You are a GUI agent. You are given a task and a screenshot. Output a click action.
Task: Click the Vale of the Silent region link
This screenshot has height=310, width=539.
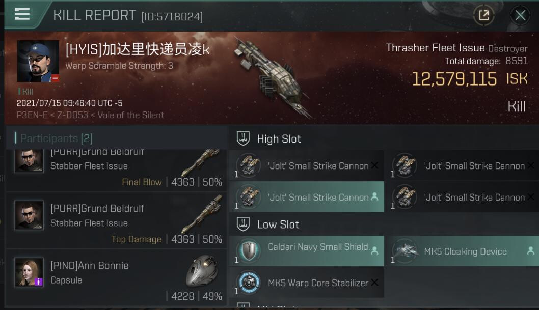click(x=130, y=115)
